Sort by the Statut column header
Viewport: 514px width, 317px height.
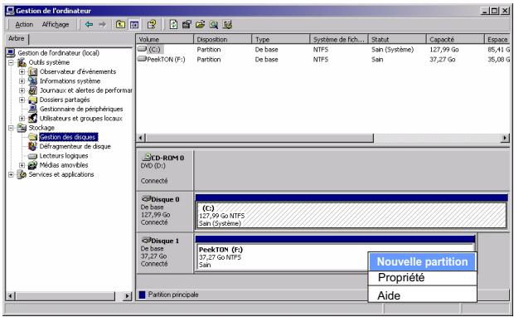(397, 39)
